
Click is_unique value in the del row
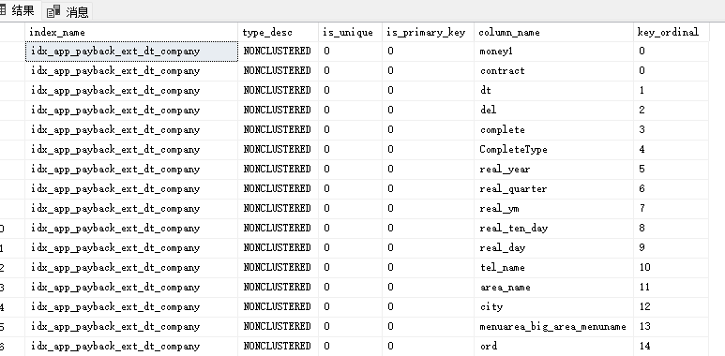[351, 111]
